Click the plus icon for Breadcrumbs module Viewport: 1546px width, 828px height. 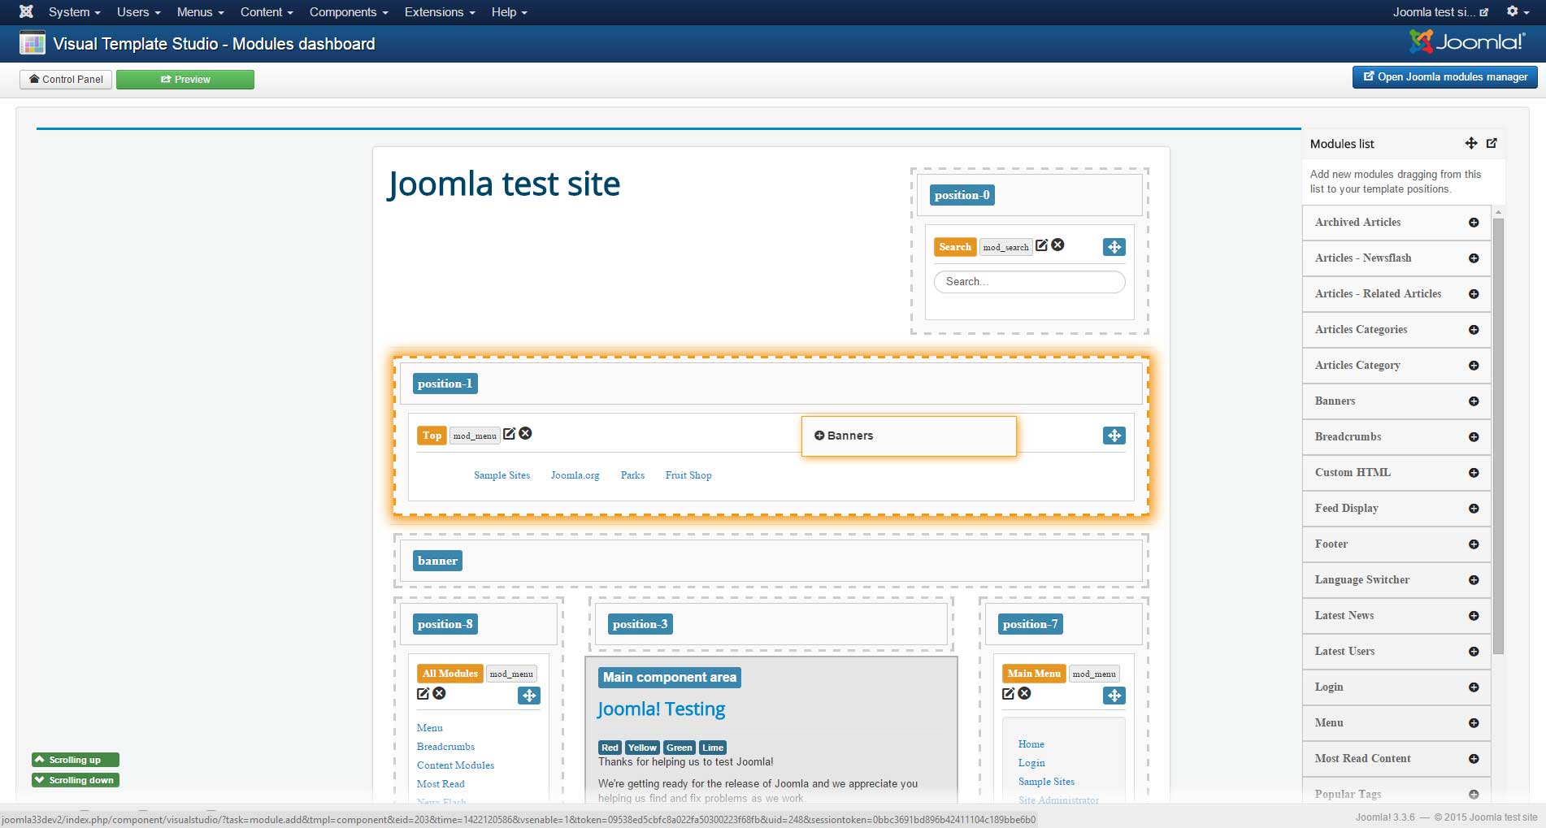(x=1474, y=437)
